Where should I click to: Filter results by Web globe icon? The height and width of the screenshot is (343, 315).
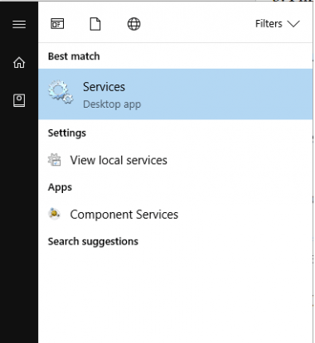click(x=133, y=24)
